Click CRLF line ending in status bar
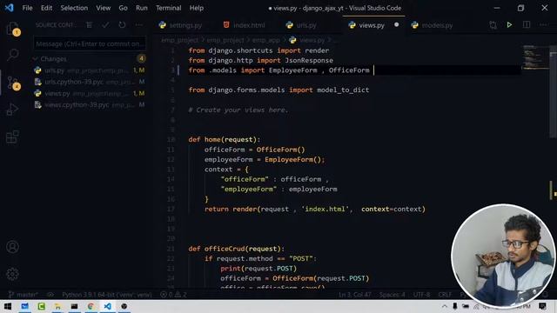This screenshot has height=313, width=557. coord(445,295)
